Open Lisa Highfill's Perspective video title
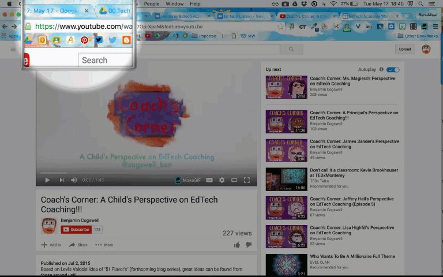This screenshot has width=443, height=277. tap(352, 230)
